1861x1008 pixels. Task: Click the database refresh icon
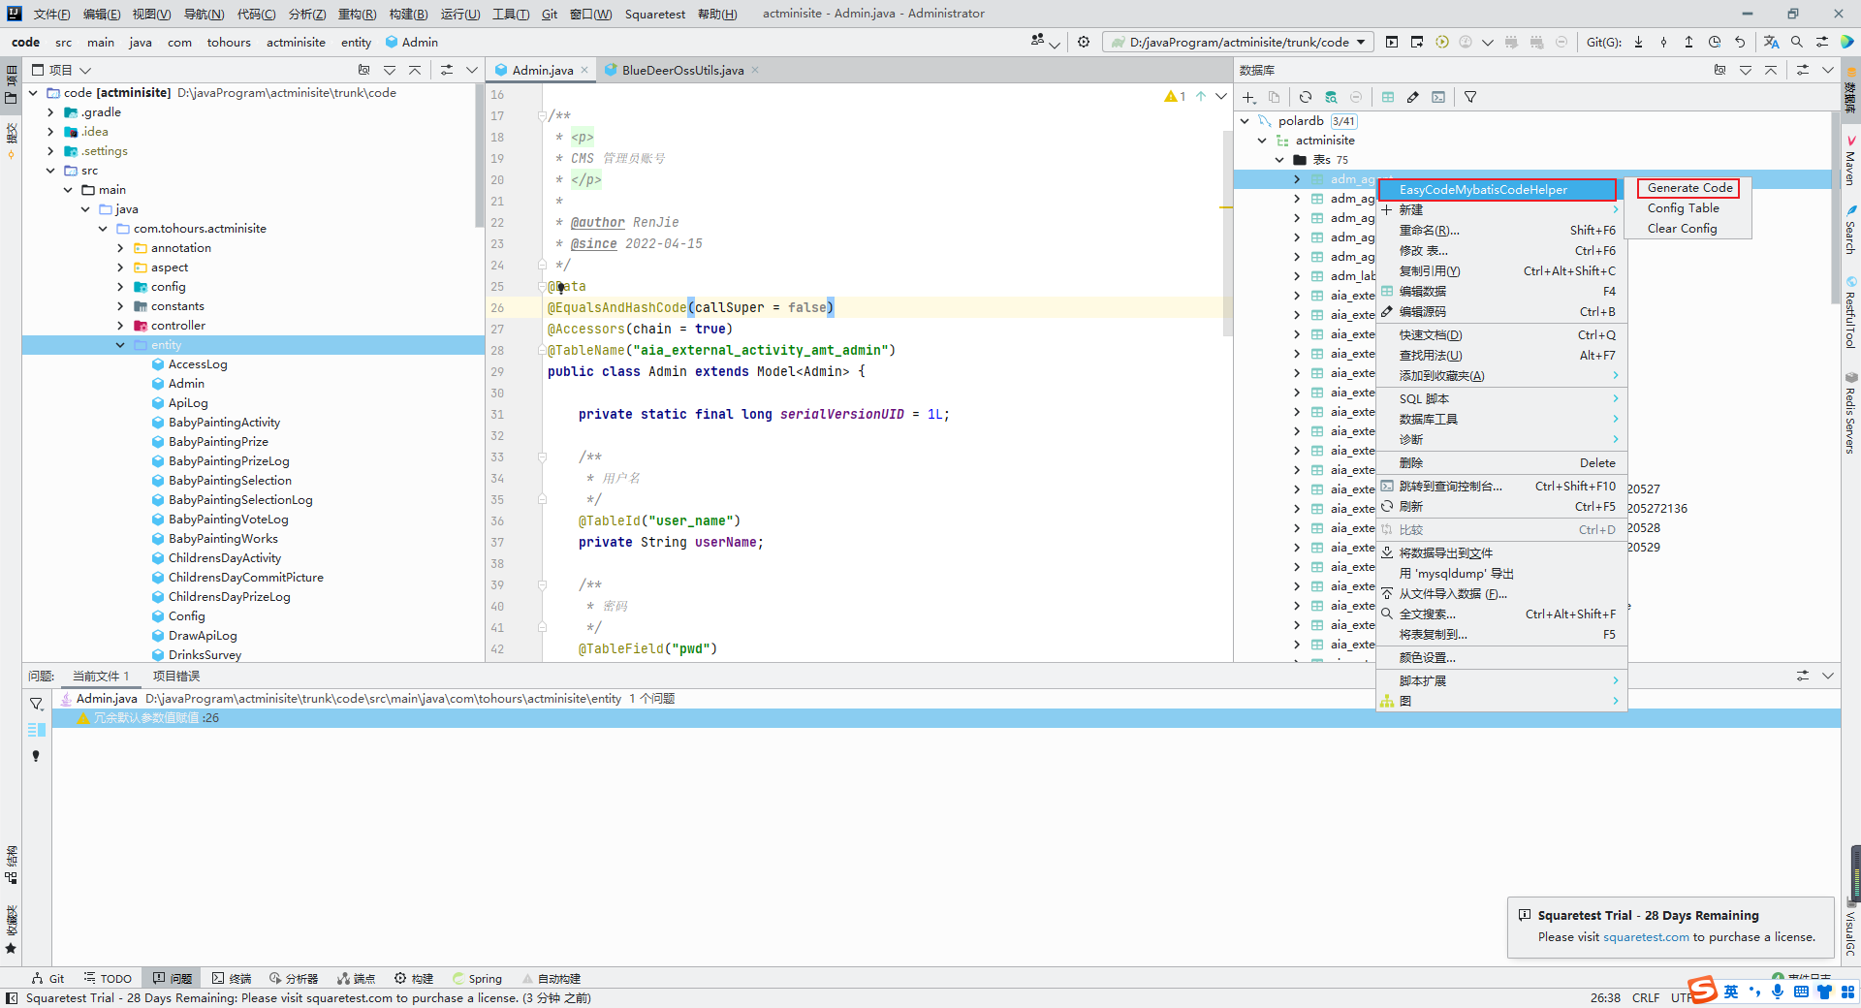pyautogui.click(x=1305, y=97)
